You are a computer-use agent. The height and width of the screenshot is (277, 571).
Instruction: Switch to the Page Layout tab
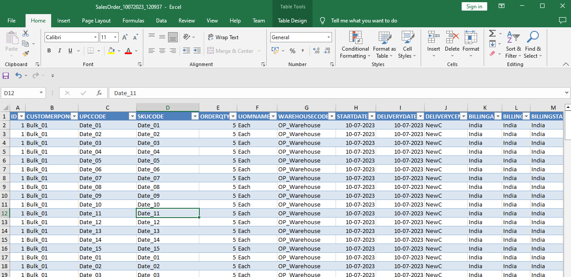[x=96, y=21]
